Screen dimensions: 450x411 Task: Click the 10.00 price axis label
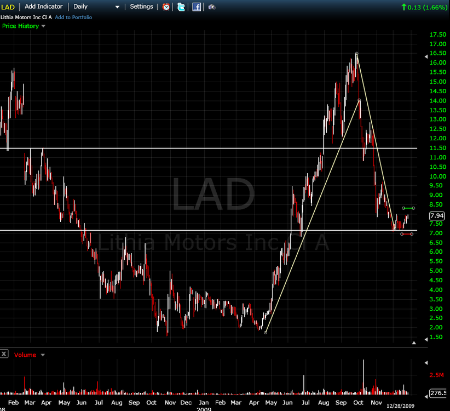point(437,176)
